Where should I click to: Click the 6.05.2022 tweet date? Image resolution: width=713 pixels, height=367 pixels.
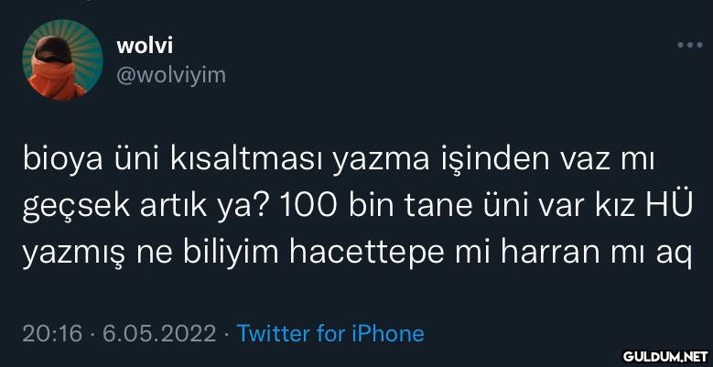159,333
